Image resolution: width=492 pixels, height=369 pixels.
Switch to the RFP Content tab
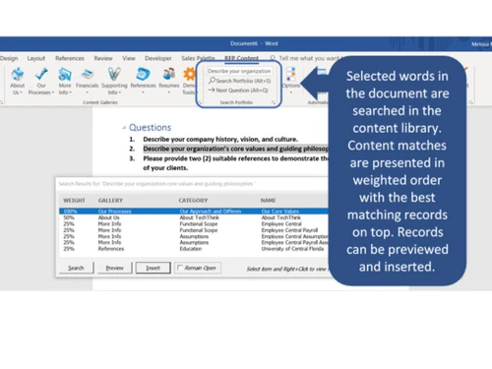(x=241, y=58)
